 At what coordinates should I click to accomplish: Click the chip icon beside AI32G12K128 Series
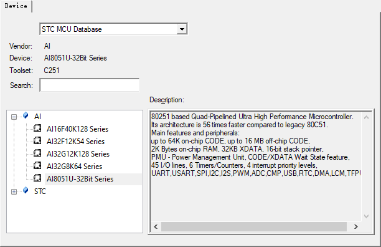coord(37,153)
